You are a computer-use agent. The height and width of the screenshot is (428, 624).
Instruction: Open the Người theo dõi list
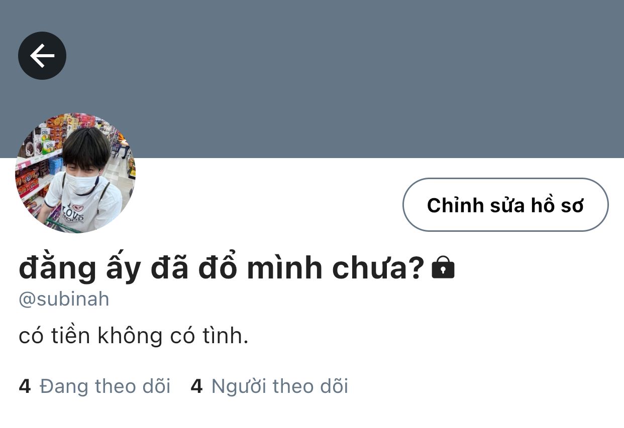pos(269,386)
